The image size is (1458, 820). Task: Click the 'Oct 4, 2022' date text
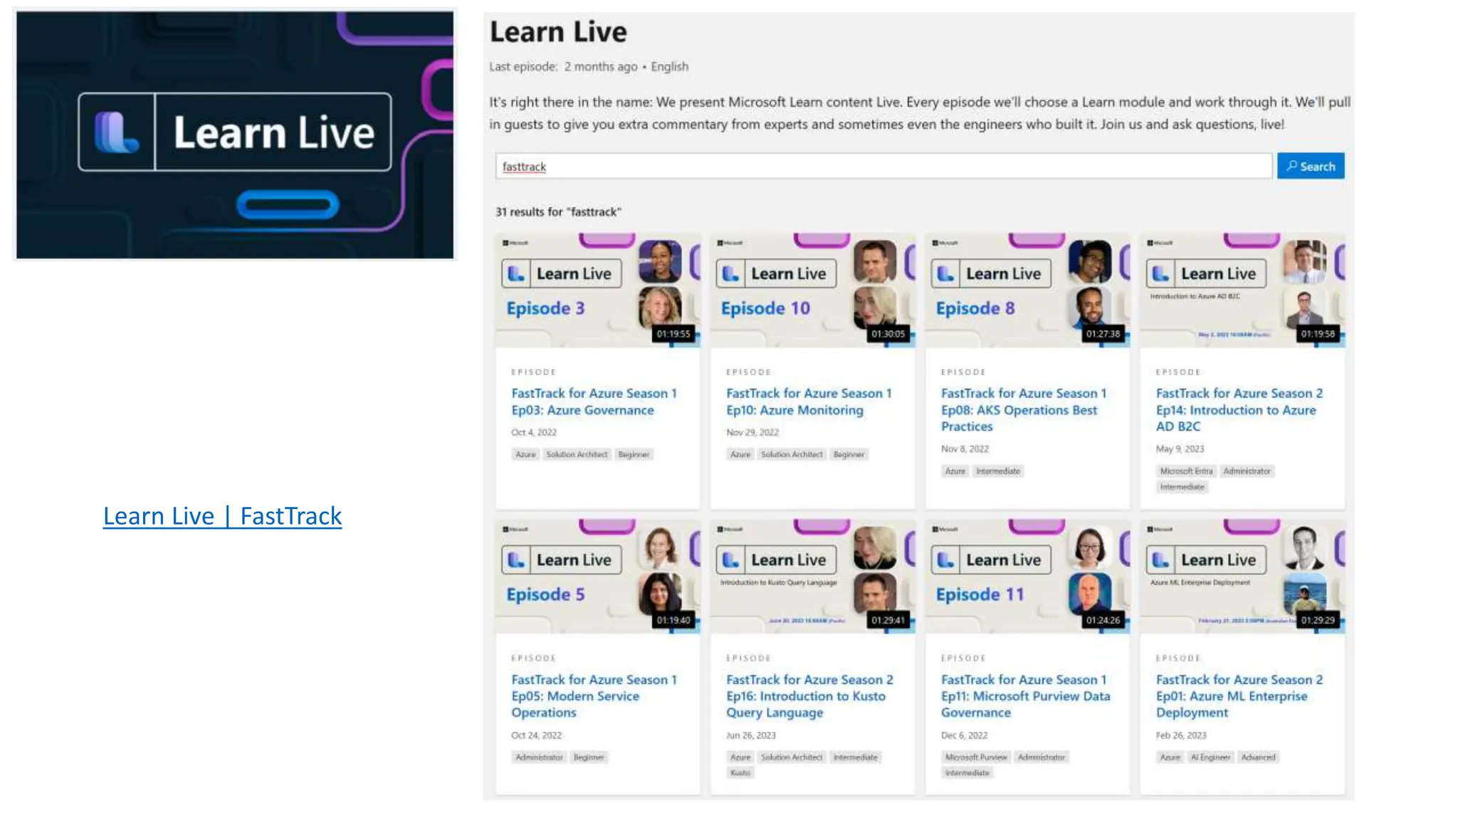[x=534, y=432]
